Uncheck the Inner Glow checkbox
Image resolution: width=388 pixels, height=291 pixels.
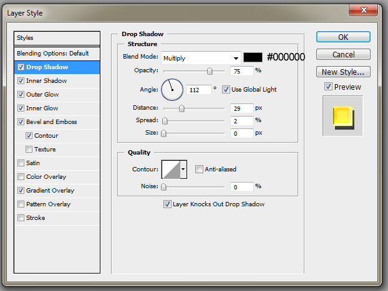(x=21, y=108)
